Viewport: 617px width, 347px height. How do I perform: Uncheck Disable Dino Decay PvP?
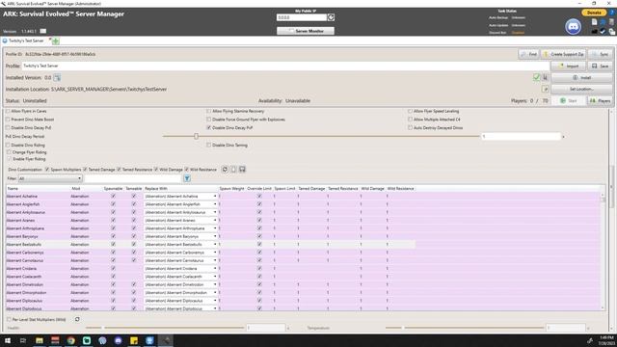coord(209,128)
